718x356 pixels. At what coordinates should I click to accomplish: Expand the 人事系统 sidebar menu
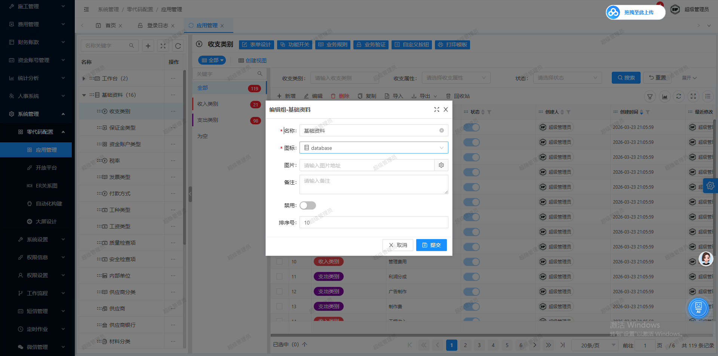[36, 96]
